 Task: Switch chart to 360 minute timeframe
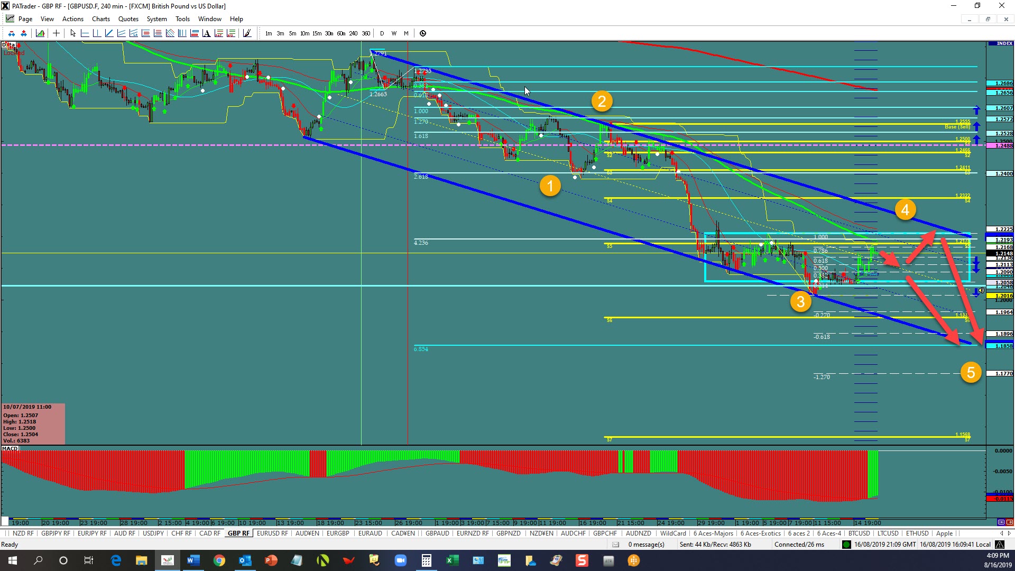click(x=366, y=33)
